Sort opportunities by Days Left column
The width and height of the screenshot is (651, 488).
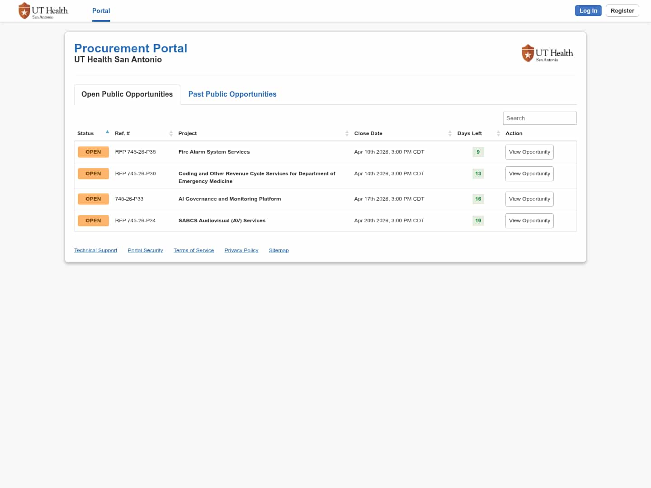(x=498, y=133)
